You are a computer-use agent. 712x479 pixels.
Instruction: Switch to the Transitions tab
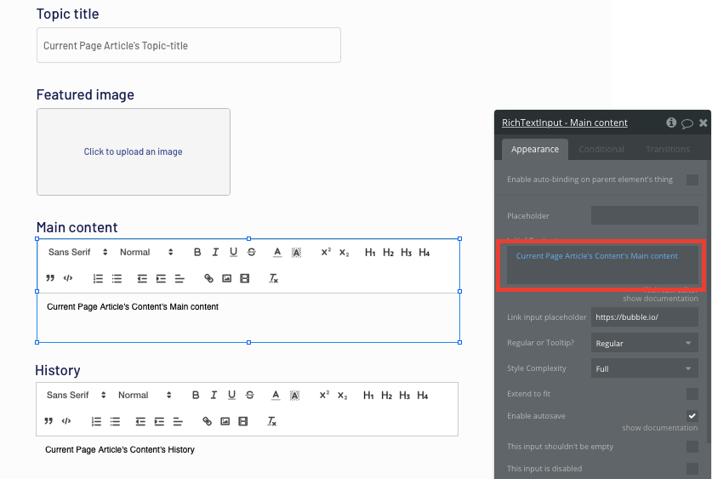(668, 150)
